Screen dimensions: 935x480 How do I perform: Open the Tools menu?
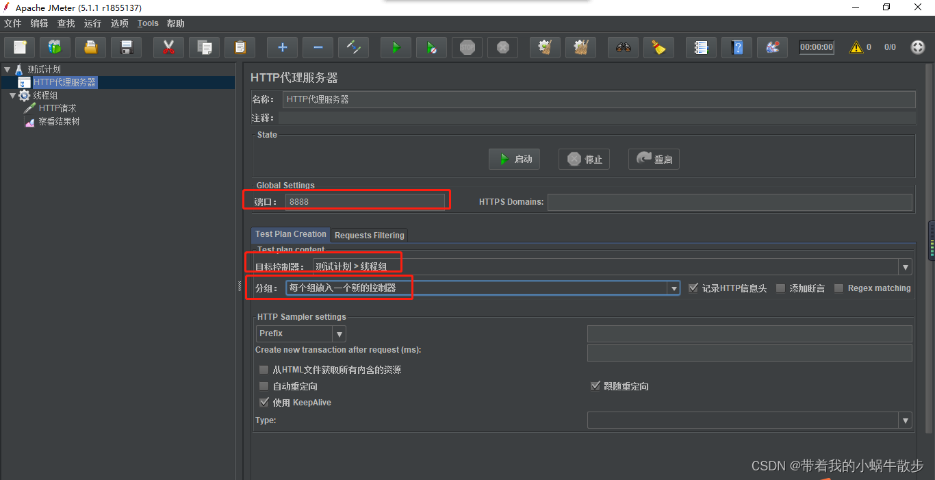point(148,23)
